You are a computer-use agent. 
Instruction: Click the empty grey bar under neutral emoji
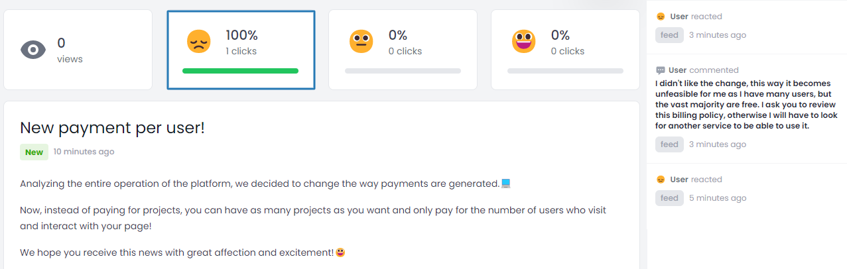coord(403,71)
